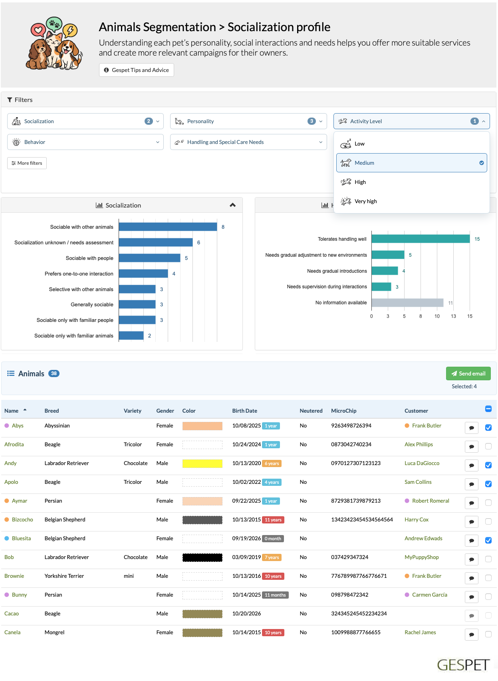Click the black color swatch for Bob
The image size is (498, 681).
(202, 557)
